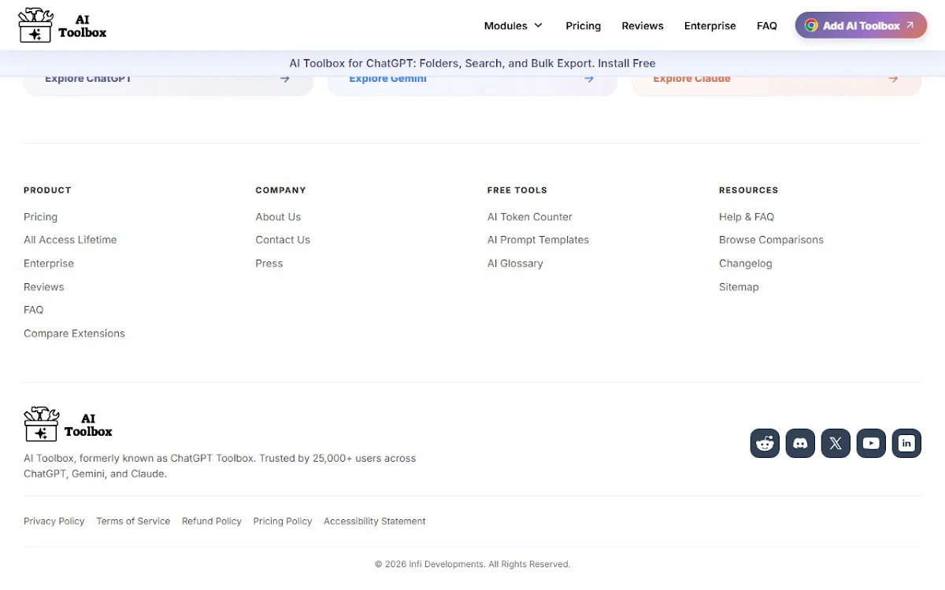Open the Reddit social icon
The image size is (945, 590).
765,443
